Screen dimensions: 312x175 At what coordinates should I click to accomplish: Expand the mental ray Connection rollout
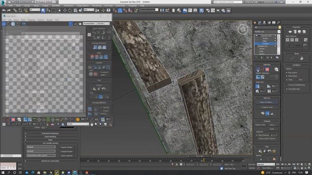click(50, 161)
